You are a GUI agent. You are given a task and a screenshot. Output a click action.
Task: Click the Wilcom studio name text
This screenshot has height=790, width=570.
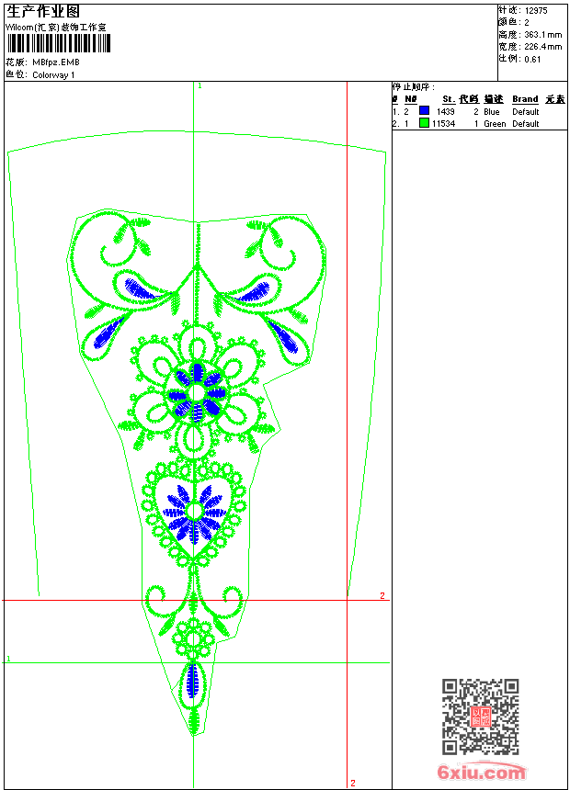tap(56, 28)
